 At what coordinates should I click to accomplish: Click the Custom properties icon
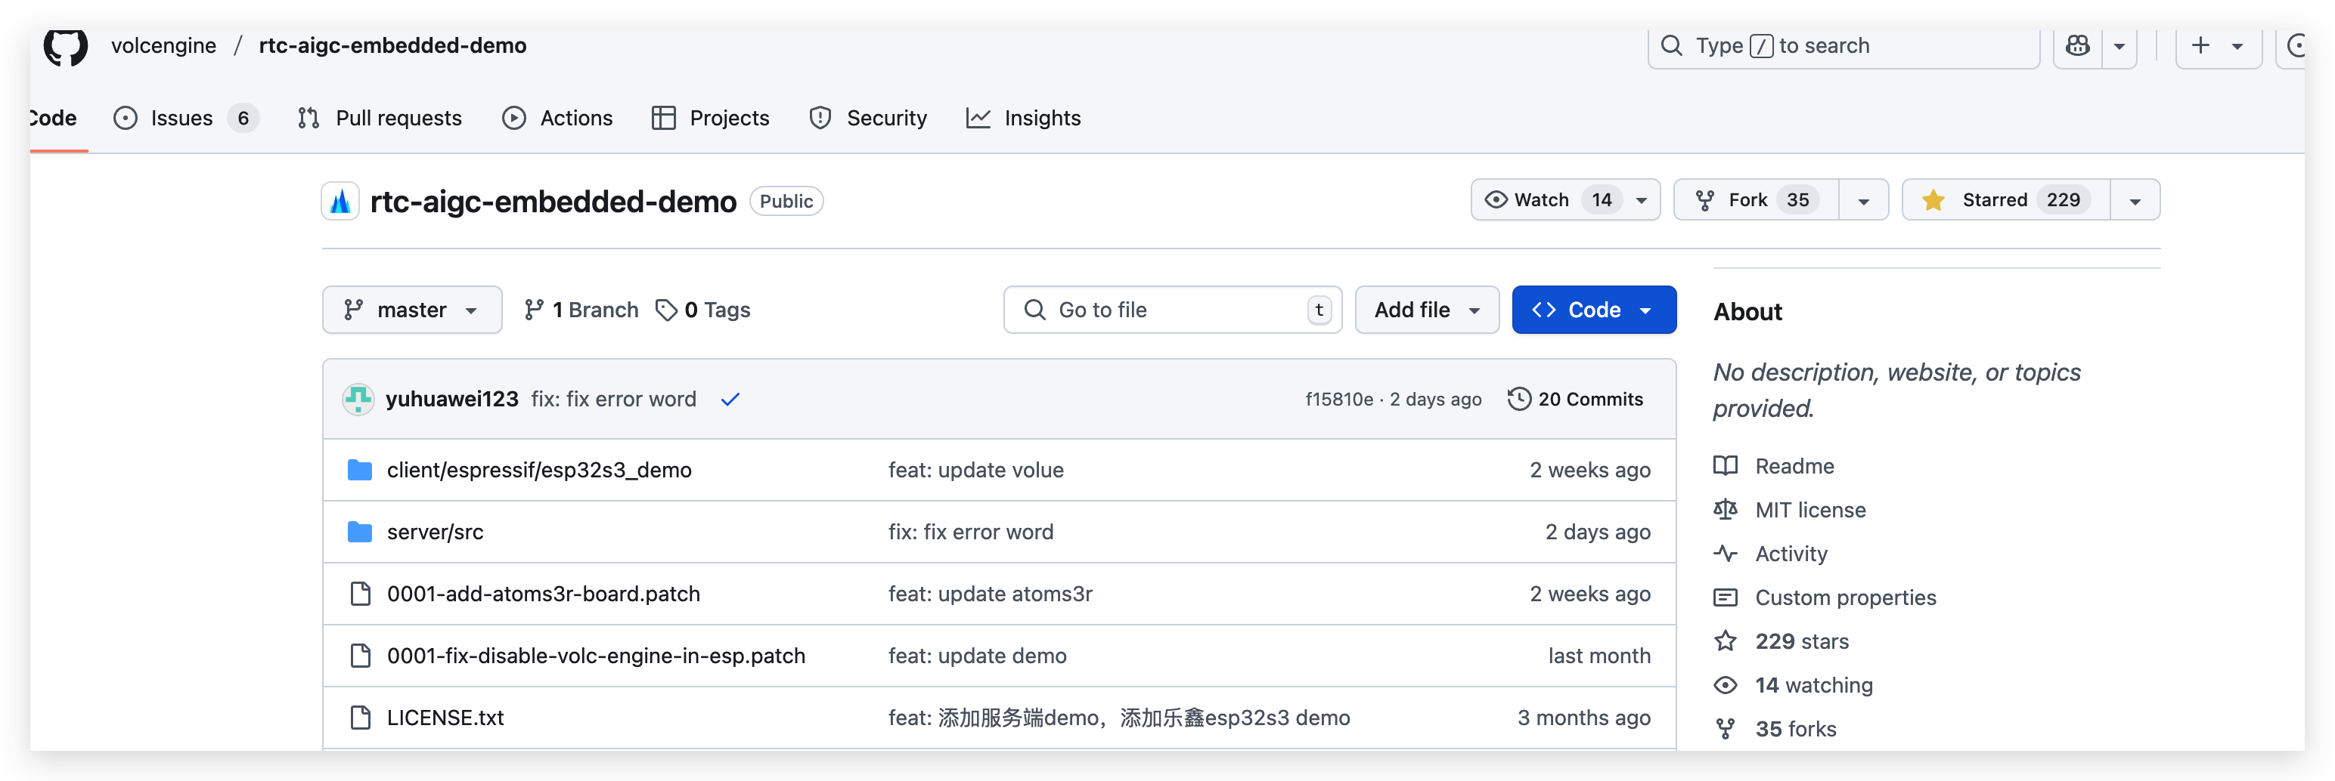coord(1725,597)
